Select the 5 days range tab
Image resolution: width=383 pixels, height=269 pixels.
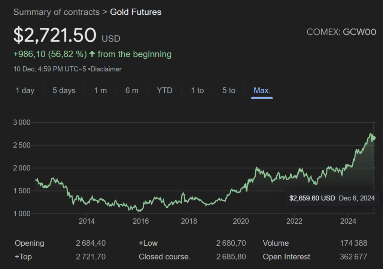tap(64, 90)
